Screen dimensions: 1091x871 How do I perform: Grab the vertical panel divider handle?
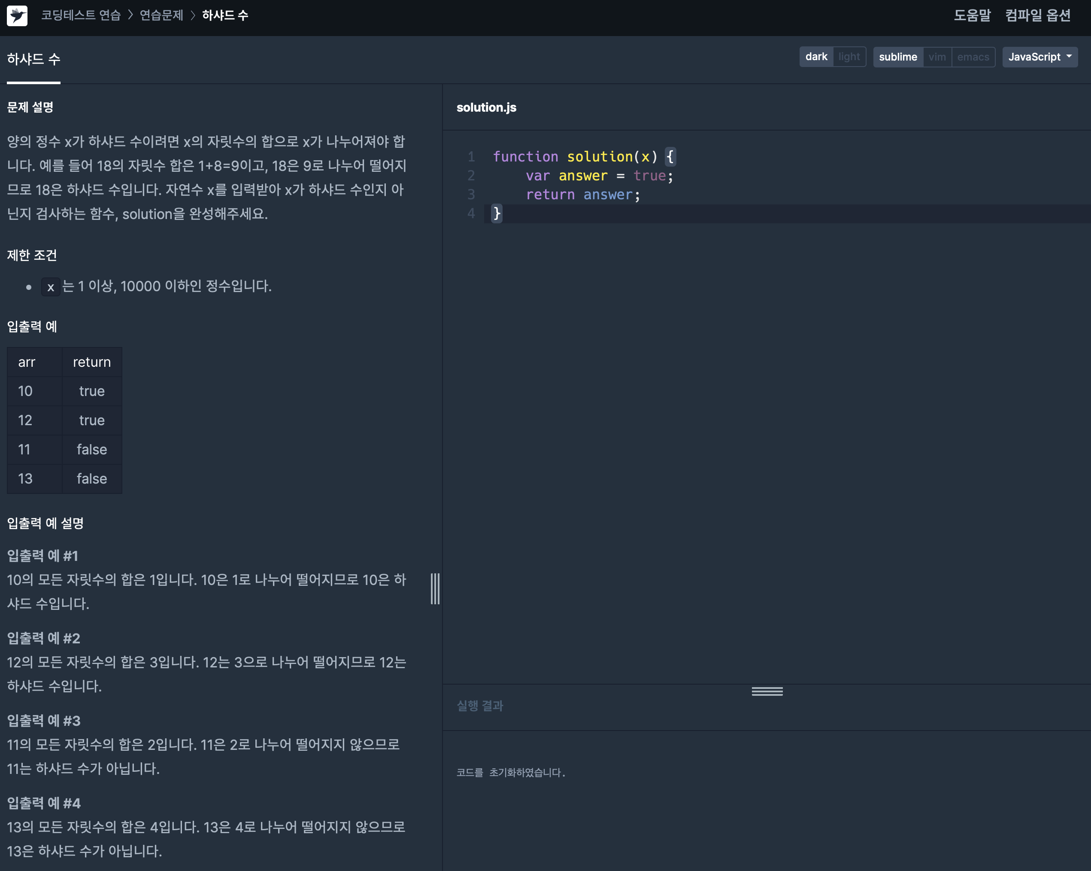click(x=435, y=588)
